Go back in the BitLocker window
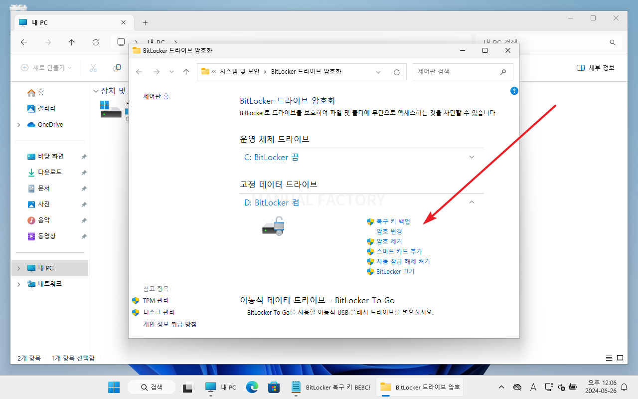The width and height of the screenshot is (638, 399). [x=139, y=72]
